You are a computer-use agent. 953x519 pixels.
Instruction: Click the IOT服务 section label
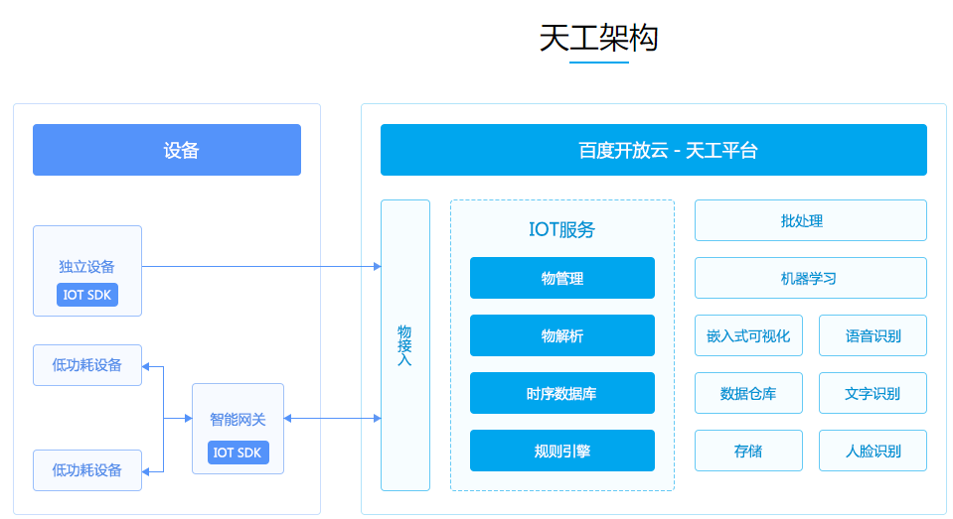click(561, 229)
